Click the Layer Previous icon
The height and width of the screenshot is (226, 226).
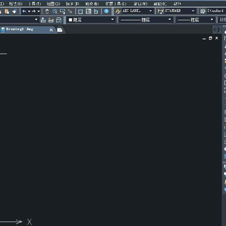click(x=51, y=20)
